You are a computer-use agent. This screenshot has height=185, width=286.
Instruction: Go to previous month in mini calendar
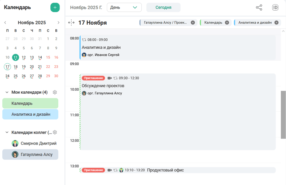pos(5,23)
